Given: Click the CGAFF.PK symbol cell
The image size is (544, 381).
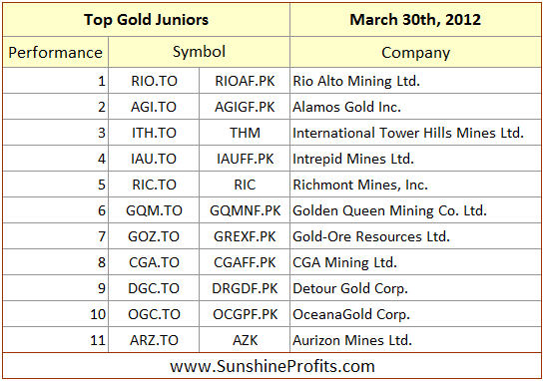Looking at the screenshot, I should click(x=245, y=262).
